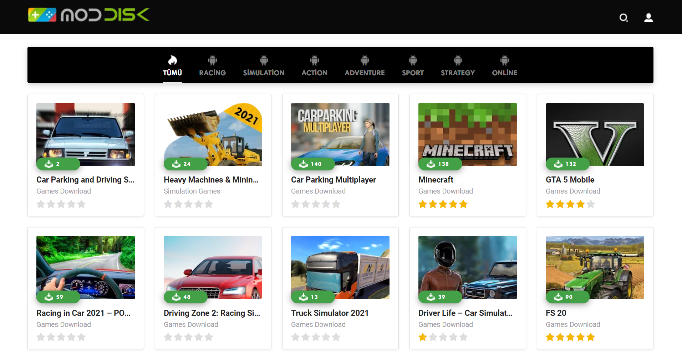Click the Android icon above Racing
The width and height of the screenshot is (682, 354).
pos(212,60)
